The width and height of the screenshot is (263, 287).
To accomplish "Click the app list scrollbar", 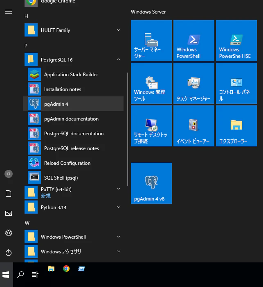I will tap(128, 129).
